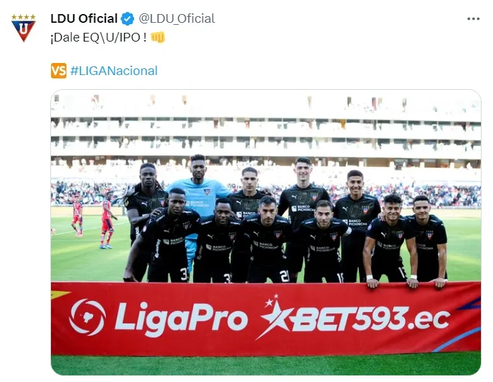The height and width of the screenshot is (382, 493).
Task: Open the @LDU_Oficial handle link
Action: tap(177, 19)
